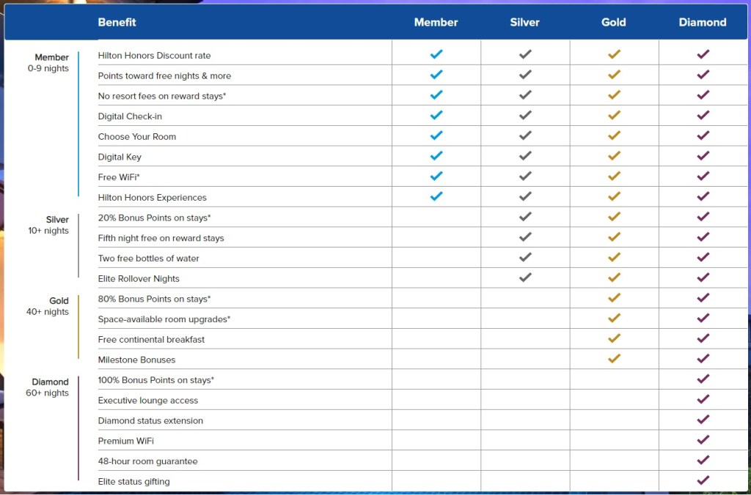Select the Diamond column header
The image size is (751, 495).
click(x=703, y=22)
